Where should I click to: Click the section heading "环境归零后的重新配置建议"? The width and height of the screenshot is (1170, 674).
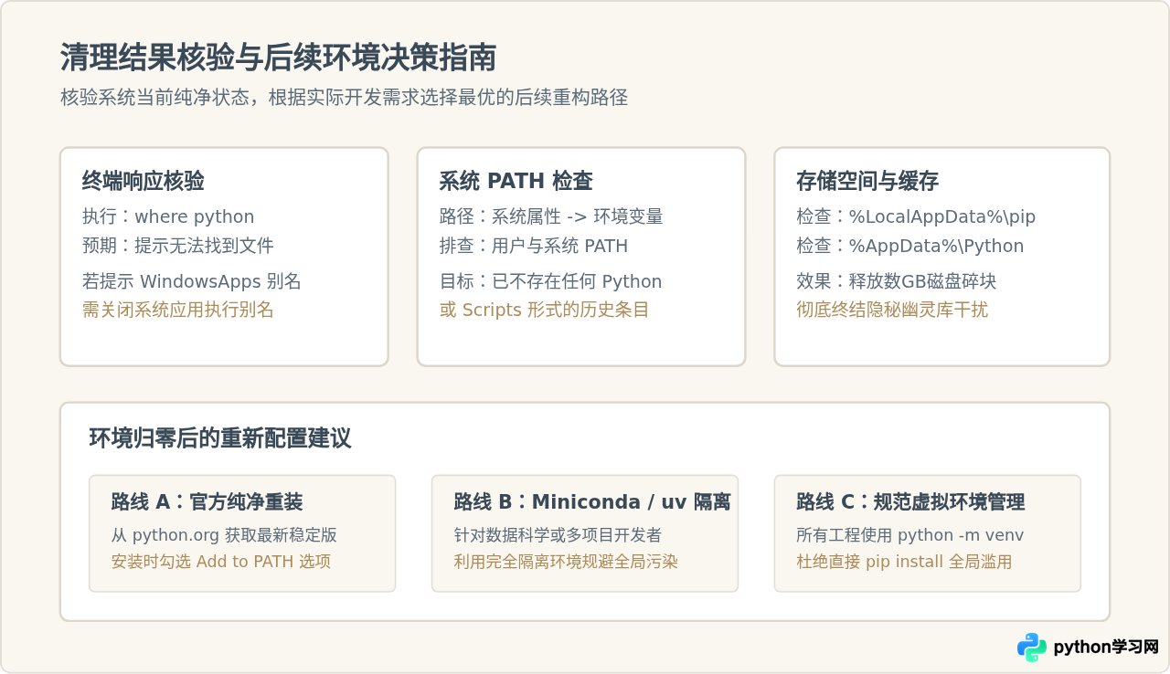point(220,438)
